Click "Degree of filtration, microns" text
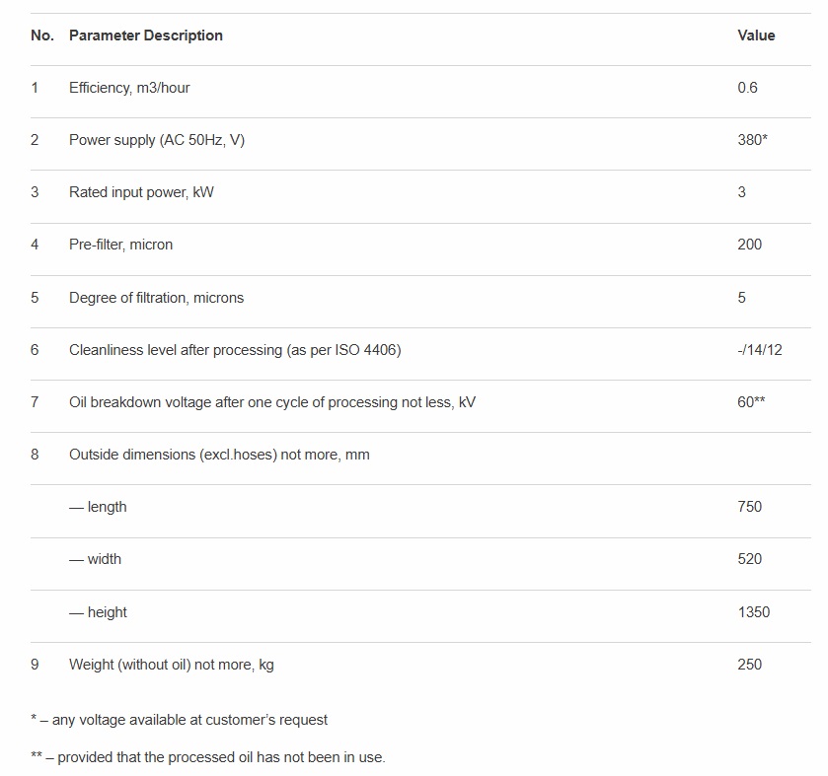 156,298
